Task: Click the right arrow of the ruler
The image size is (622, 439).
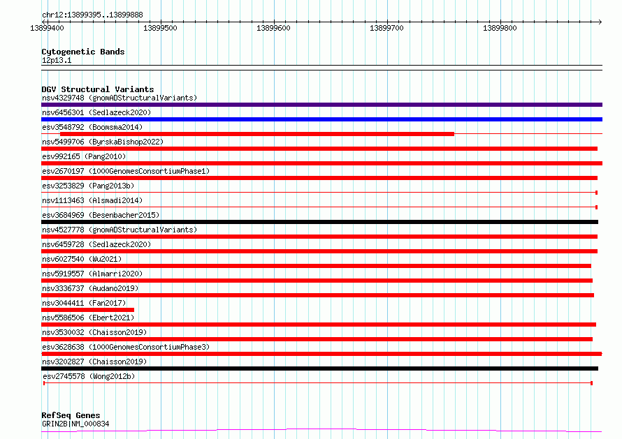Action: coord(600,22)
